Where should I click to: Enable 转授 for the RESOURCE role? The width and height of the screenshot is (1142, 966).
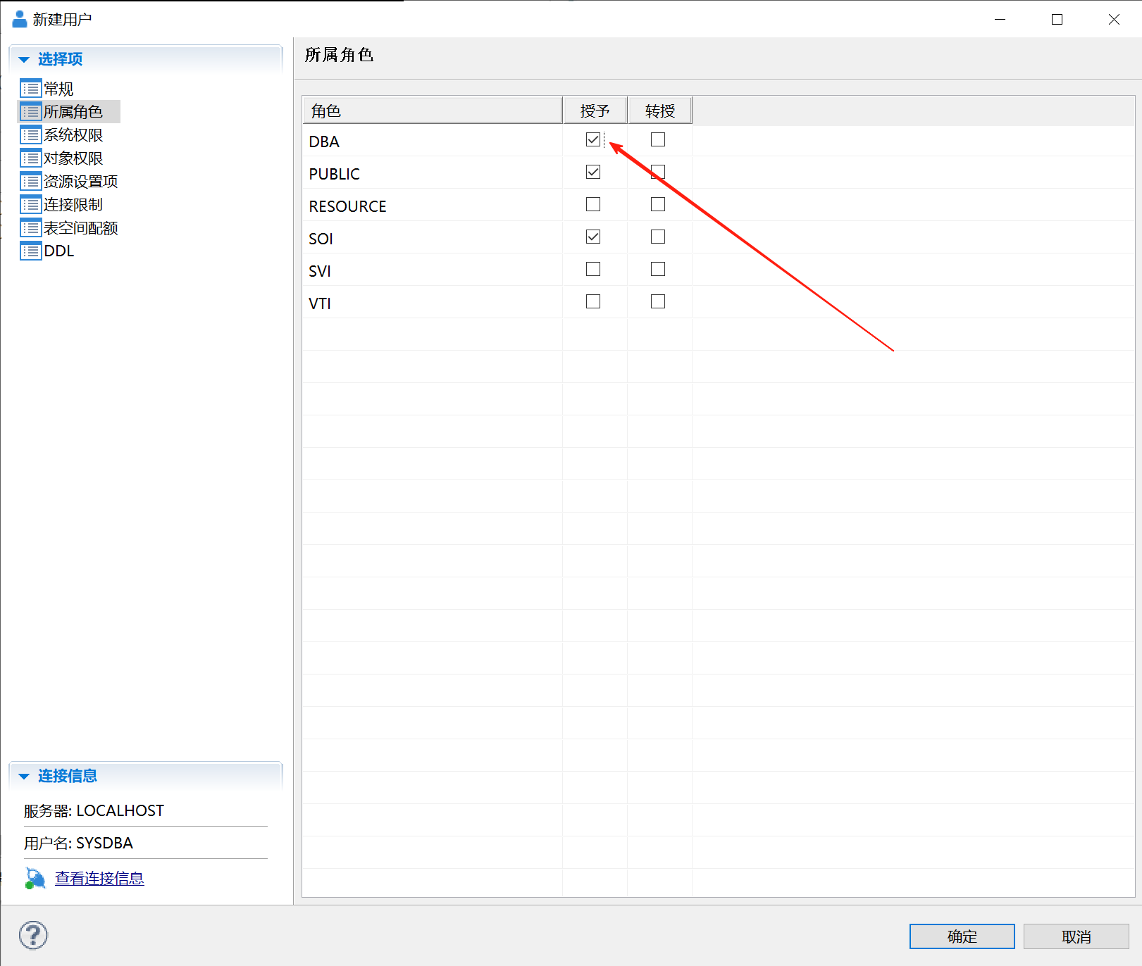point(658,204)
